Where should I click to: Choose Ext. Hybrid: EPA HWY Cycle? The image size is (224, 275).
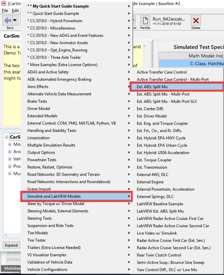(177, 138)
